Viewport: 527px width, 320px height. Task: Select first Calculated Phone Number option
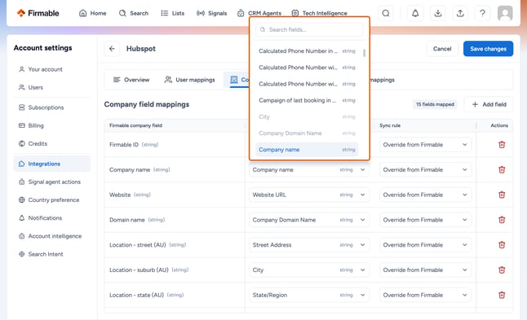click(307, 51)
